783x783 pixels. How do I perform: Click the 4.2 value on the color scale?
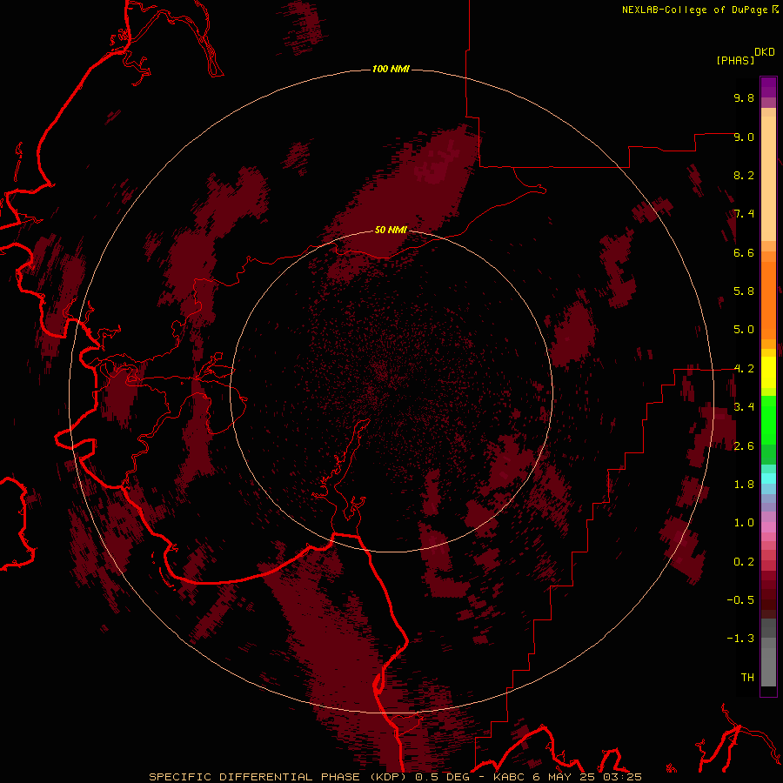744,369
